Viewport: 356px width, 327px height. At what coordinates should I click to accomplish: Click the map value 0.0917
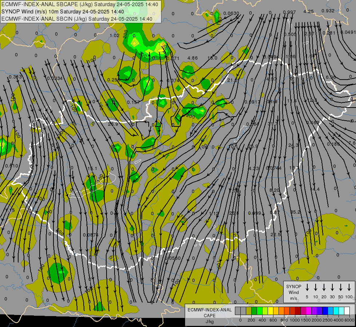point(252,102)
